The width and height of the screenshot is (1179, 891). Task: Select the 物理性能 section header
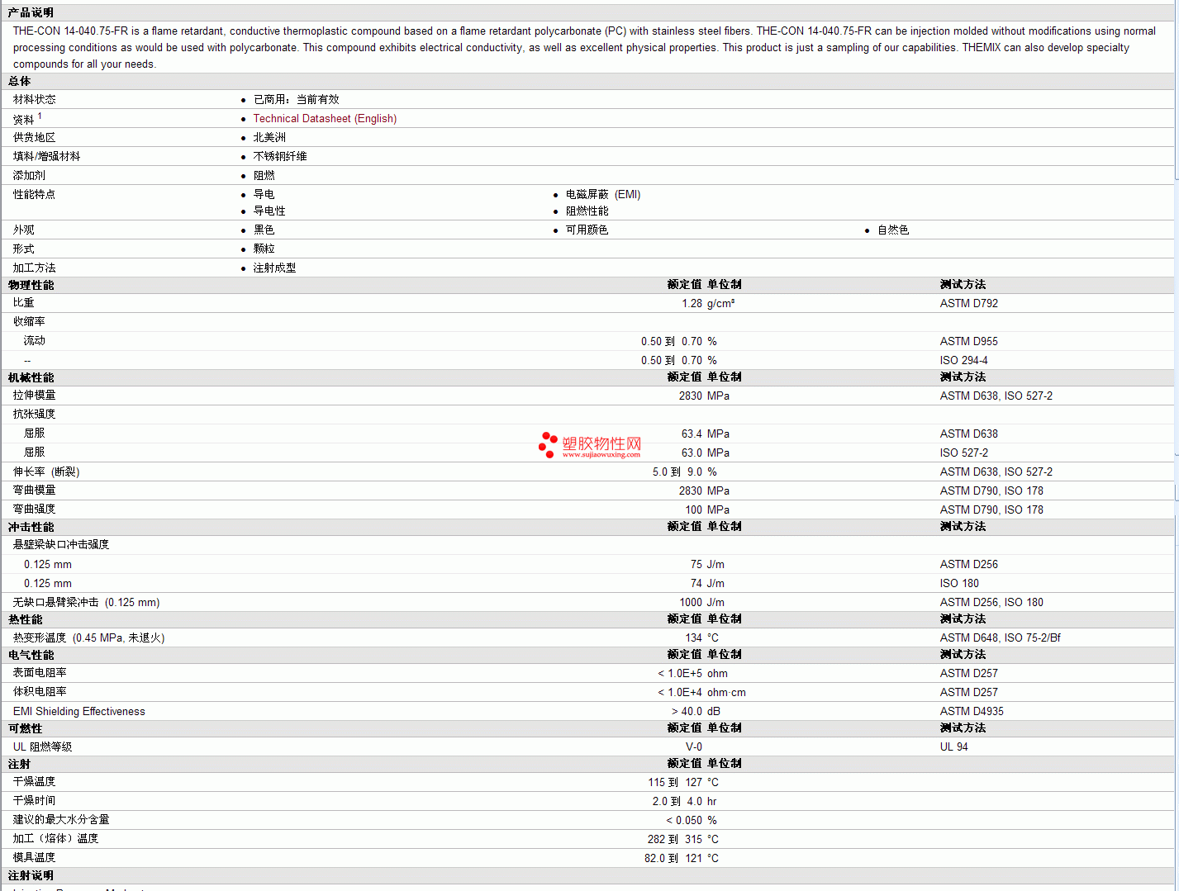click(x=31, y=285)
